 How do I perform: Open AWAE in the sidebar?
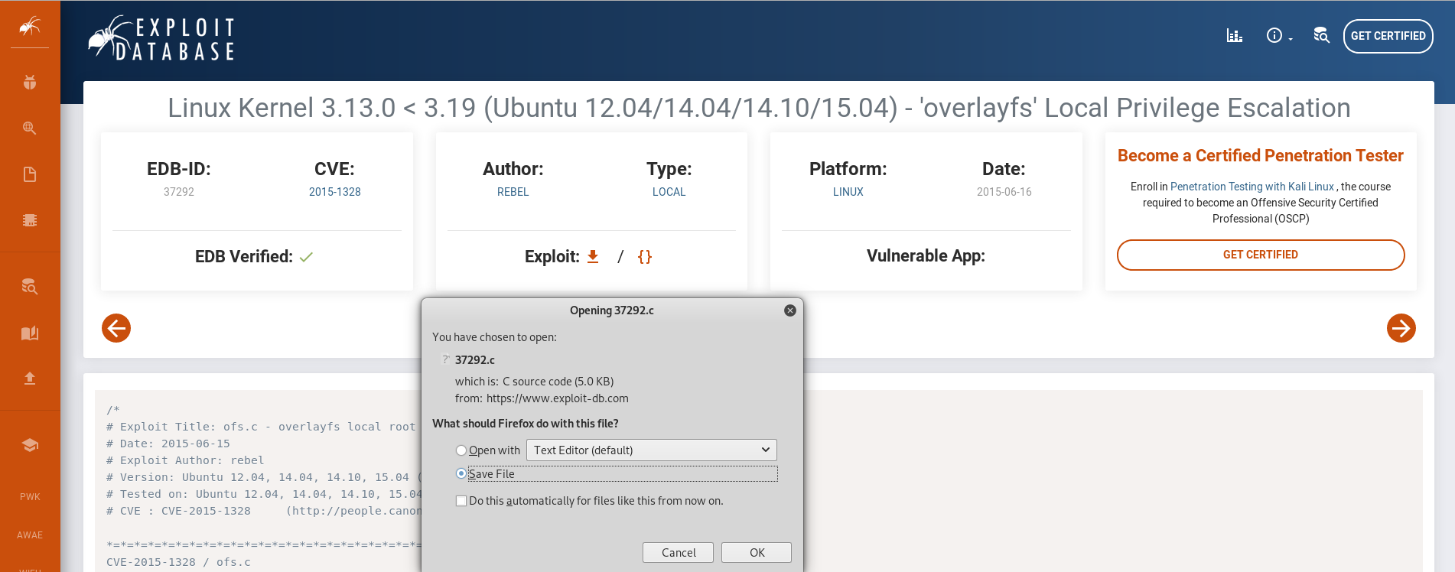coord(30,535)
